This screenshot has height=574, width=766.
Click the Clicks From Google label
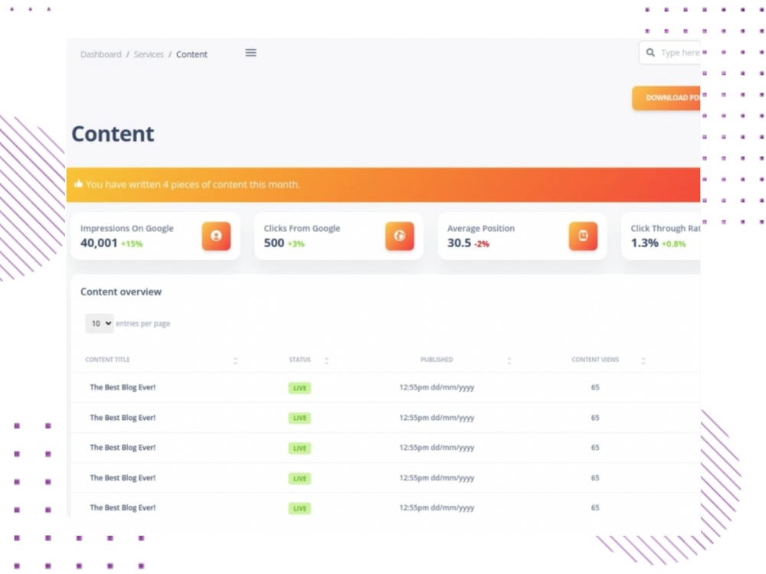tap(302, 228)
